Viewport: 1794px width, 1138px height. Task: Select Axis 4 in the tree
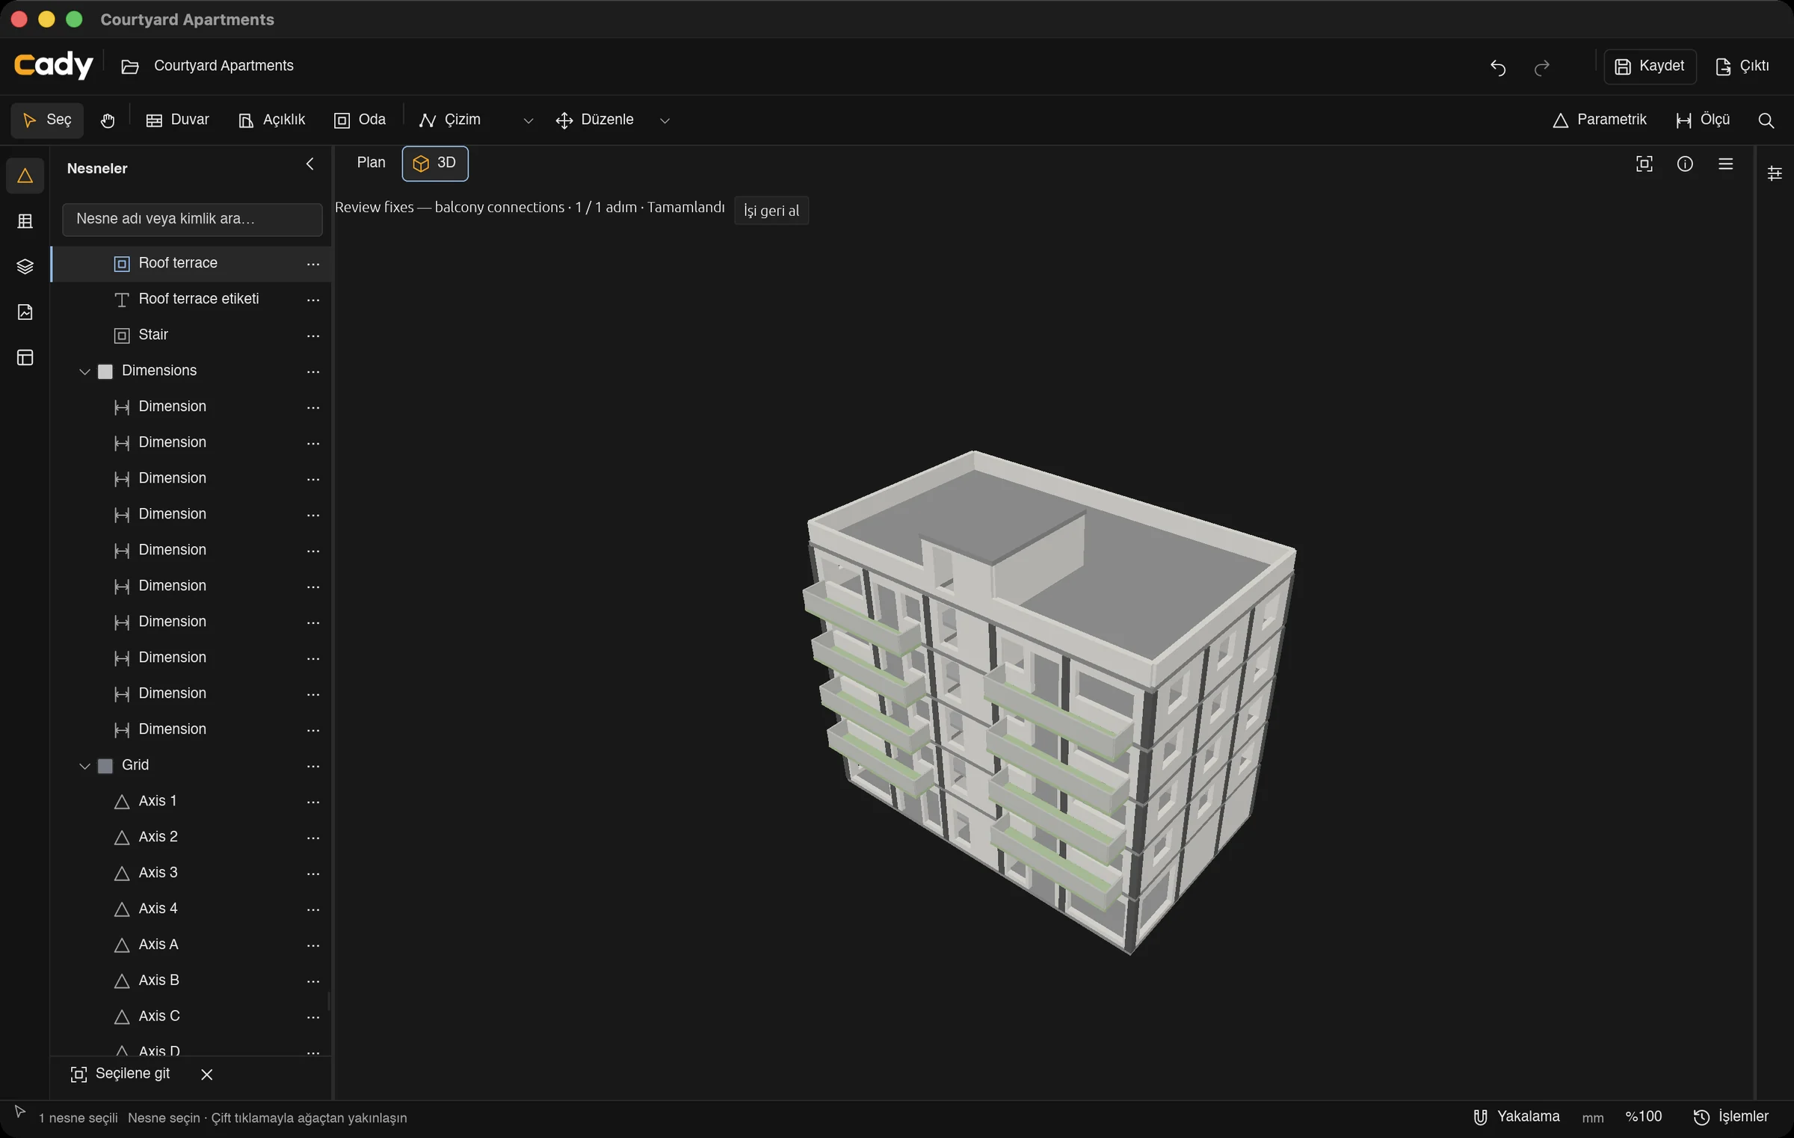click(x=191, y=909)
